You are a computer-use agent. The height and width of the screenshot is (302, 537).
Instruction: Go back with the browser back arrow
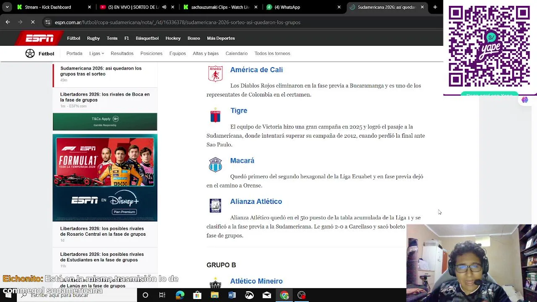(8, 22)
